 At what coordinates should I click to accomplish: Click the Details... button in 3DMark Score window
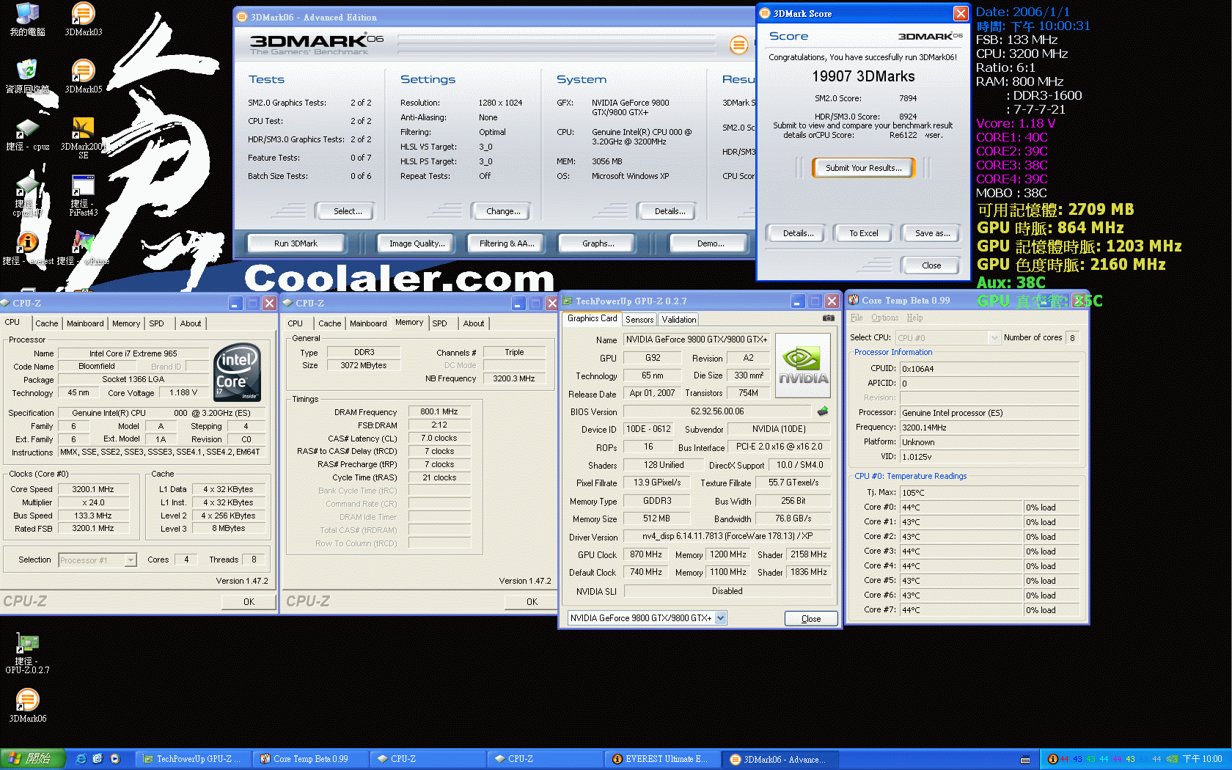(x=797, y=233)
